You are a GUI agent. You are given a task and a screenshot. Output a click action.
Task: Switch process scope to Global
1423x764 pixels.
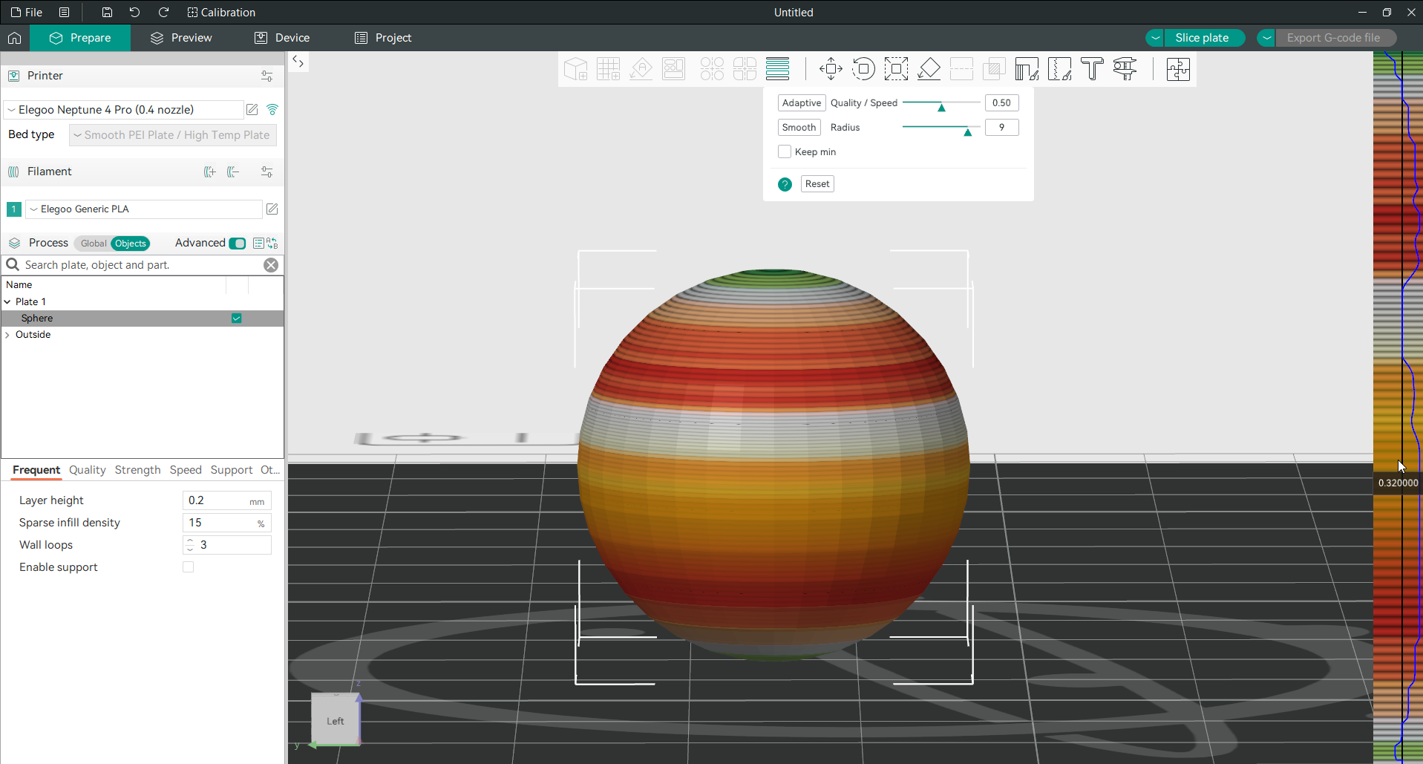[93, 244]
